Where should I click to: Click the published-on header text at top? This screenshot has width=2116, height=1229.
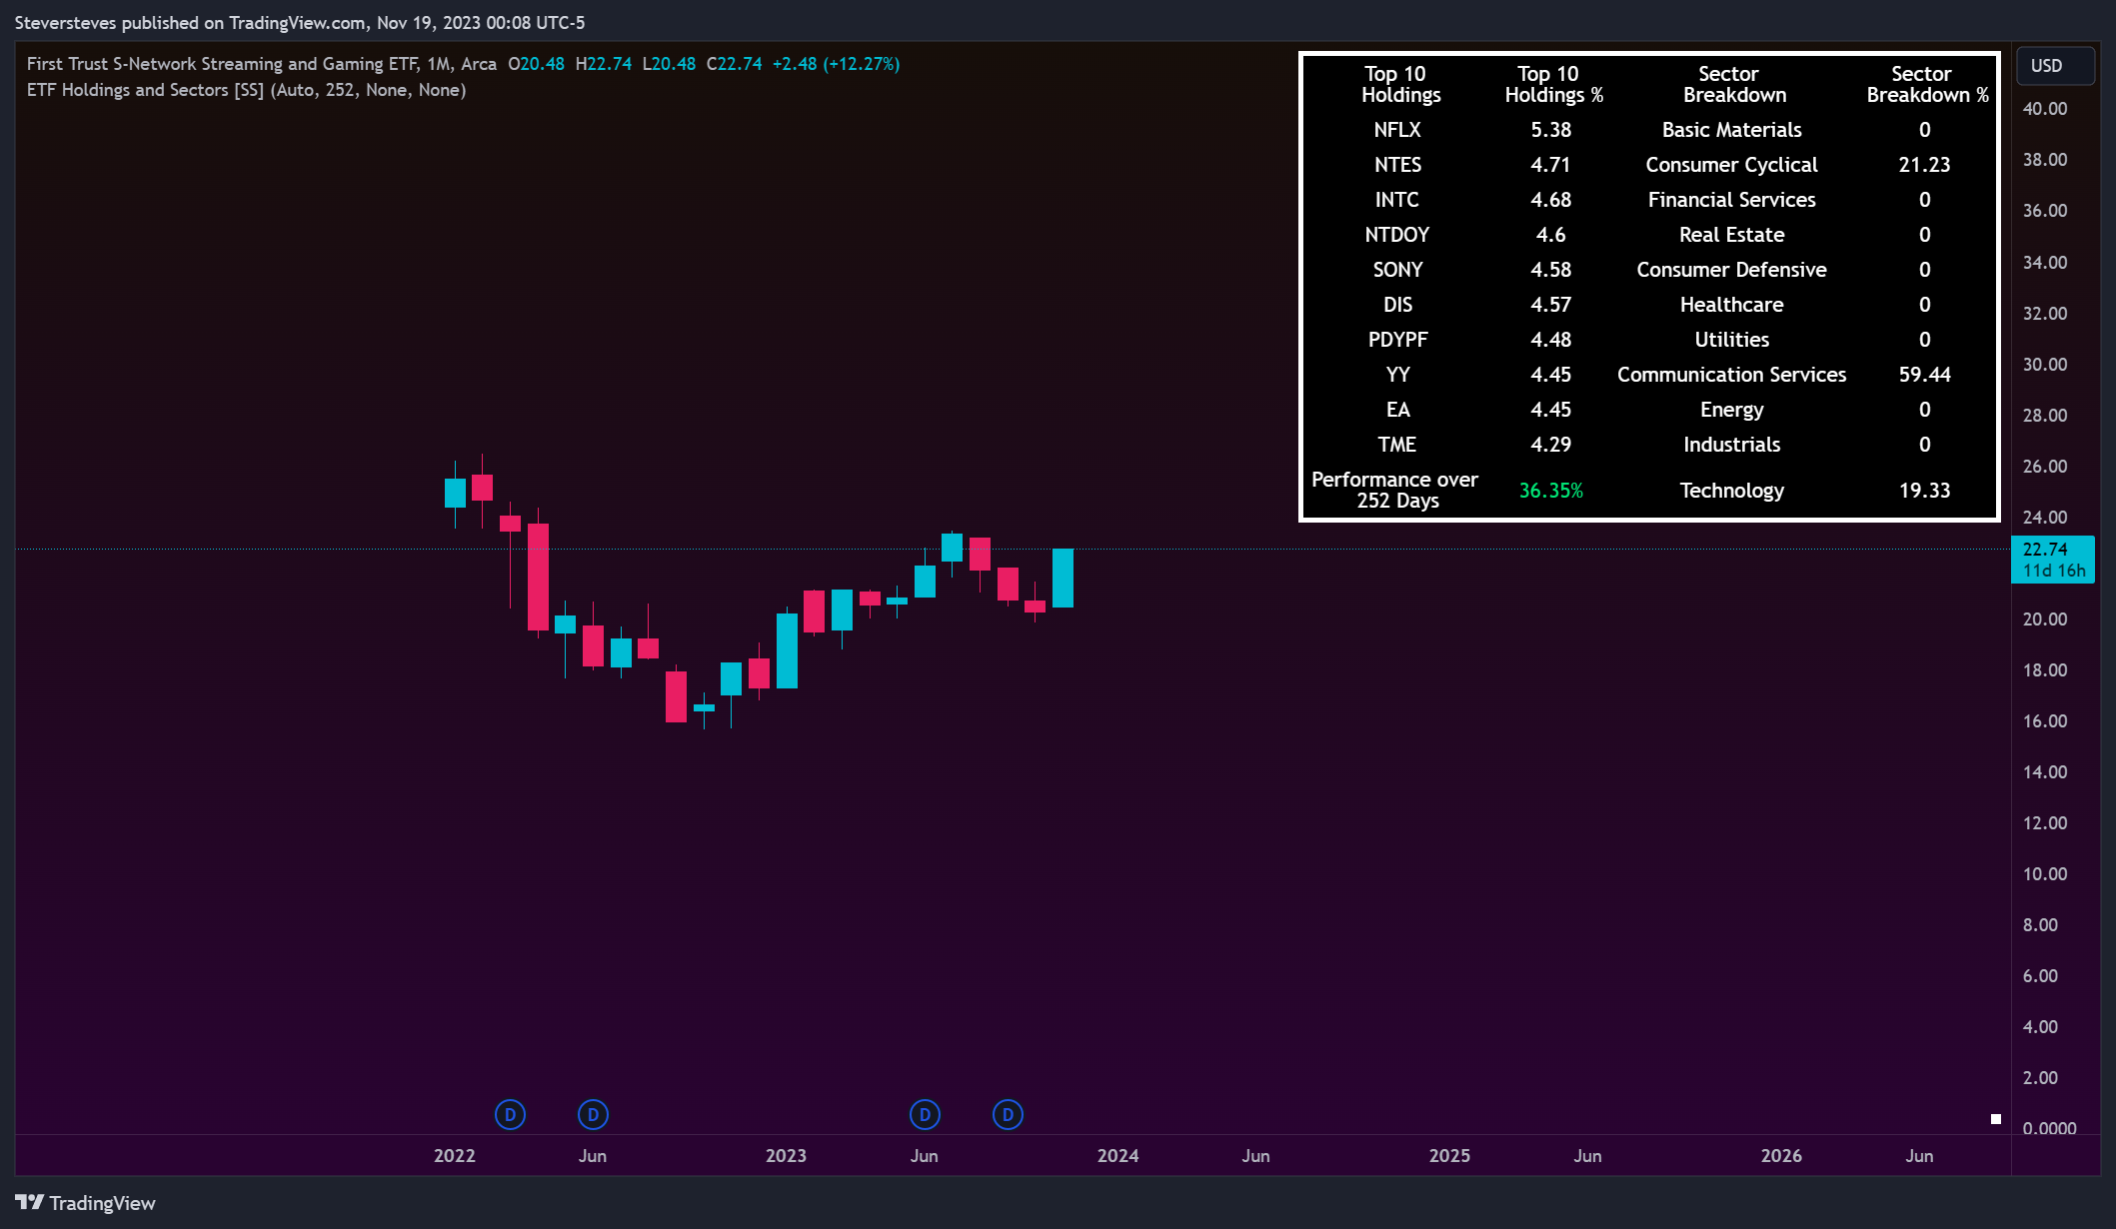coord(300,22)
